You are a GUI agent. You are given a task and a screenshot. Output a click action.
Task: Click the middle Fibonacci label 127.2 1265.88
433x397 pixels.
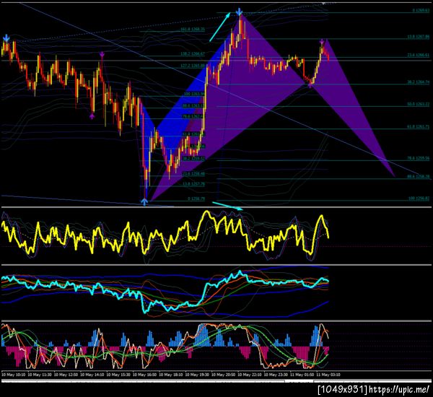(193, 66)
